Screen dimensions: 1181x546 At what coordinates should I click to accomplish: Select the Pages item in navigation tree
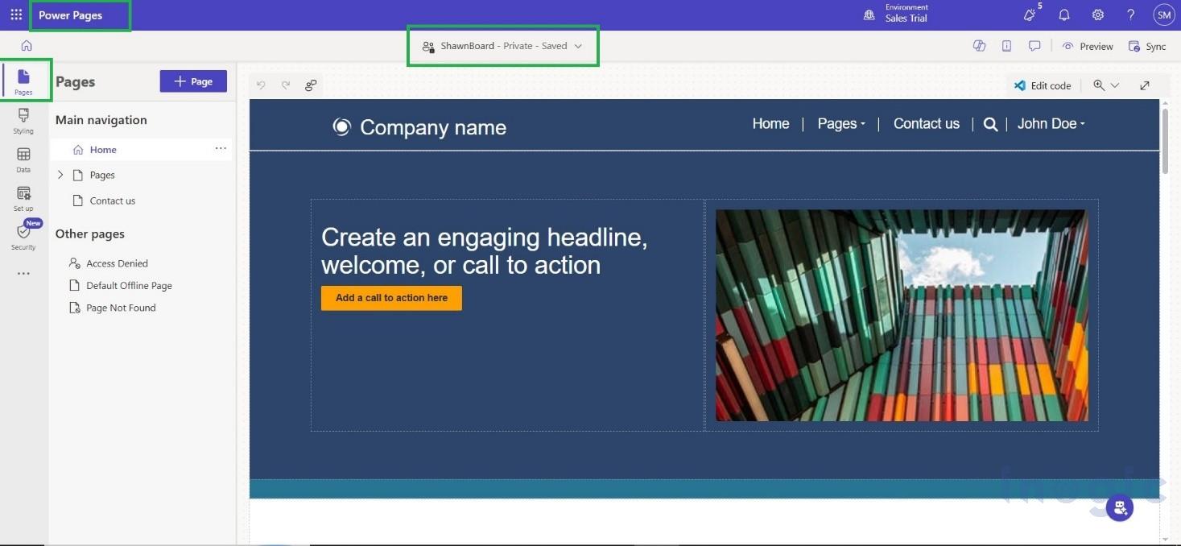(x=102, y=175)
